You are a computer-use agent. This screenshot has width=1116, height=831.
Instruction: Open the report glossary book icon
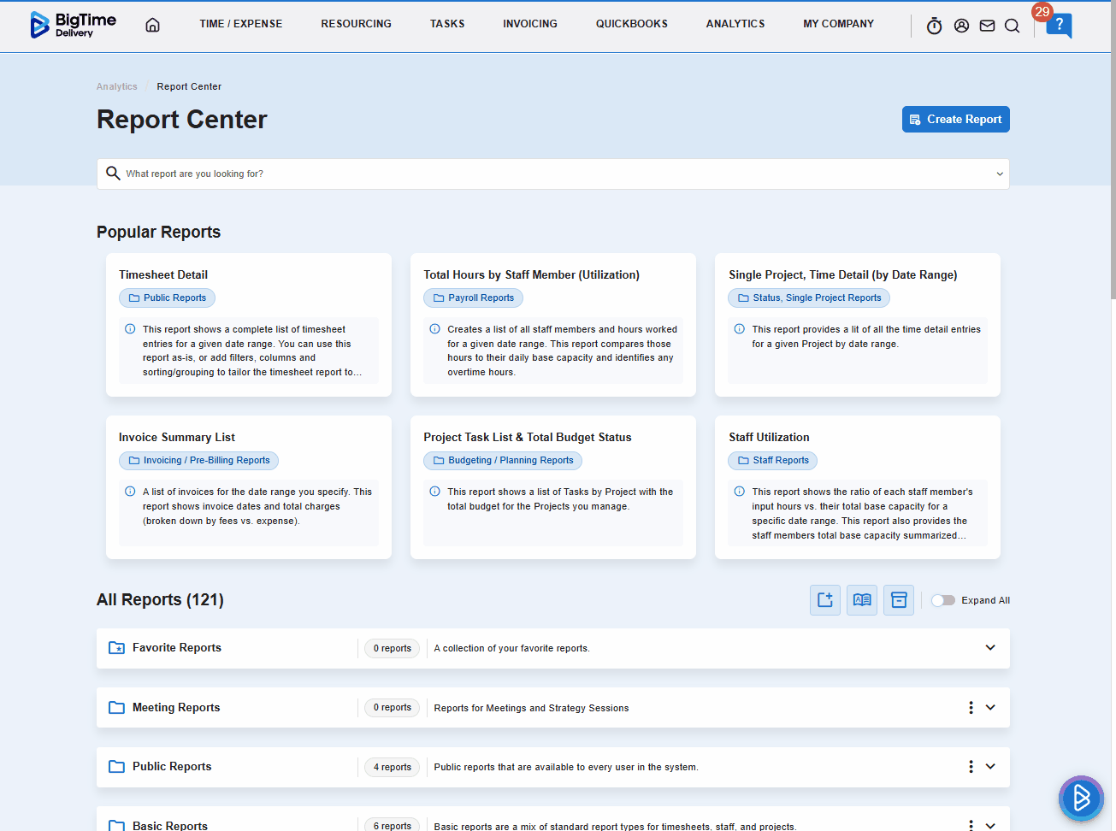[x=861, y=599]
